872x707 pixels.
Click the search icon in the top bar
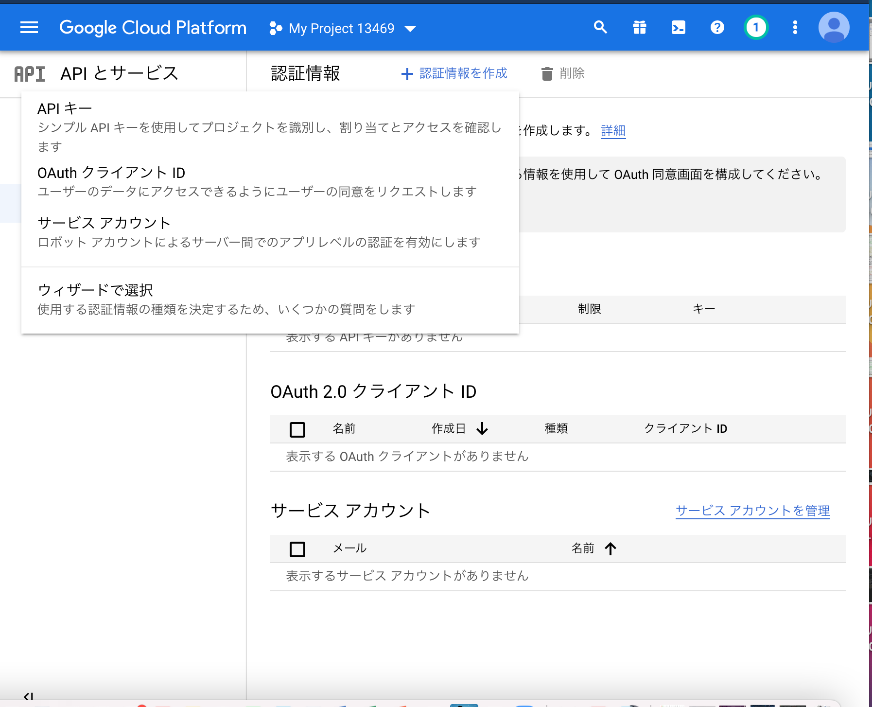click(601, 27)
